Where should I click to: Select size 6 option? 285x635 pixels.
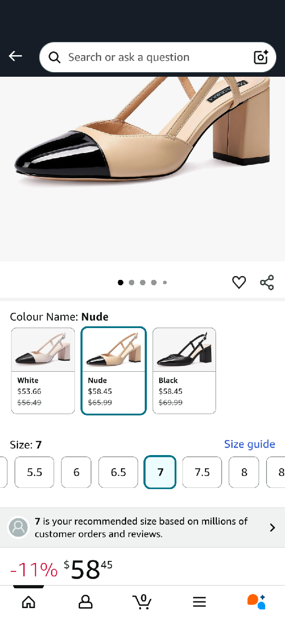click(x=76, y=472)
